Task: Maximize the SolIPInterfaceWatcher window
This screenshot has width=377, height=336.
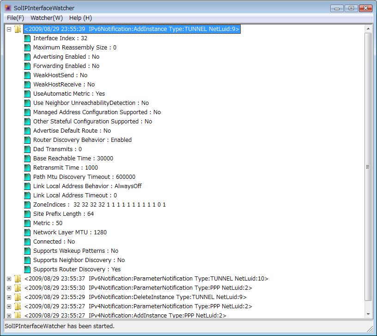Action: tap(351, 8)
